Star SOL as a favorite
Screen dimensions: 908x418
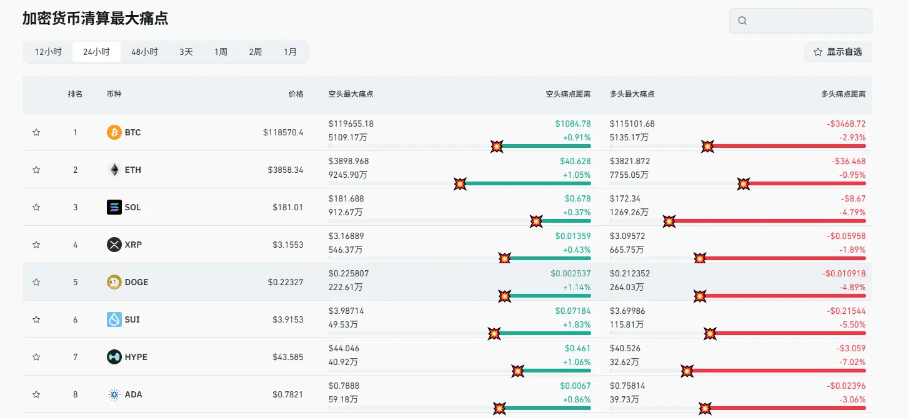click(x=36, y=207)
